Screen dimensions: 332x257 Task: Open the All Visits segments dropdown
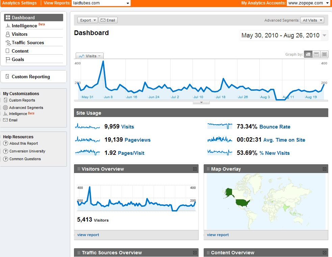point(312,20)
